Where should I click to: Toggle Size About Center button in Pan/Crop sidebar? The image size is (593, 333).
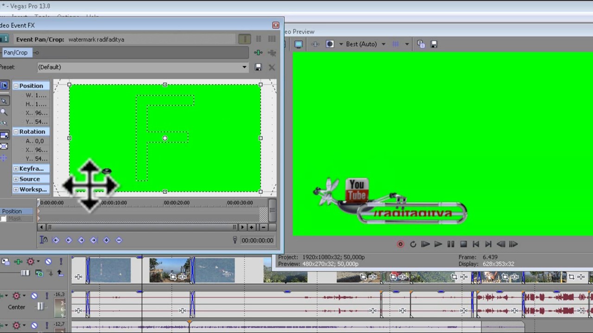pyautogui.click(x=4, y=147)
